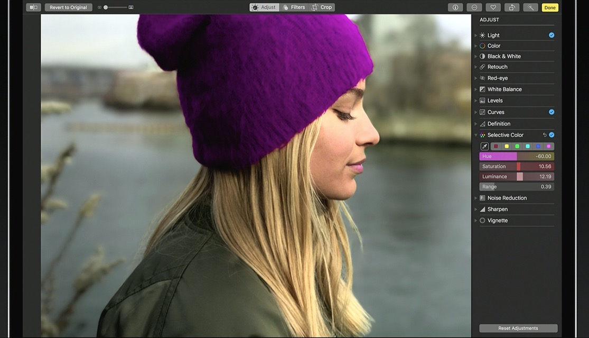Click Reset Adjustments button
The height and width of the screenshot is (338, 589).
click(x=518, y=328)
